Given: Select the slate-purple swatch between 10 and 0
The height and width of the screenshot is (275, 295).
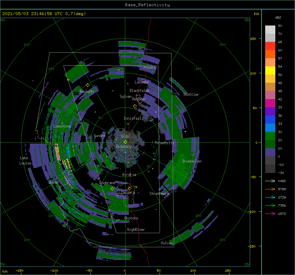Looking at the screenshot, I should (270, 152).
